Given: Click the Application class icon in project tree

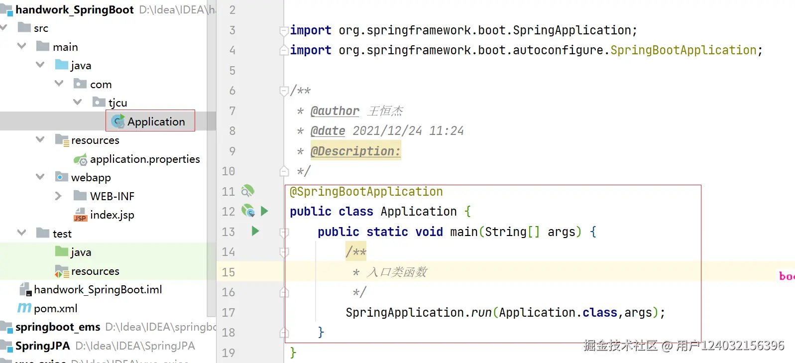Looking at the screenshot, I should click(x=118, y=121).
